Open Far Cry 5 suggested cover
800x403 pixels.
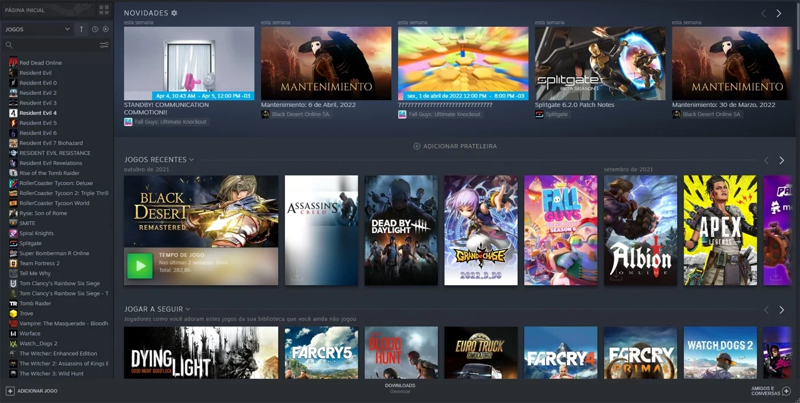321,353
